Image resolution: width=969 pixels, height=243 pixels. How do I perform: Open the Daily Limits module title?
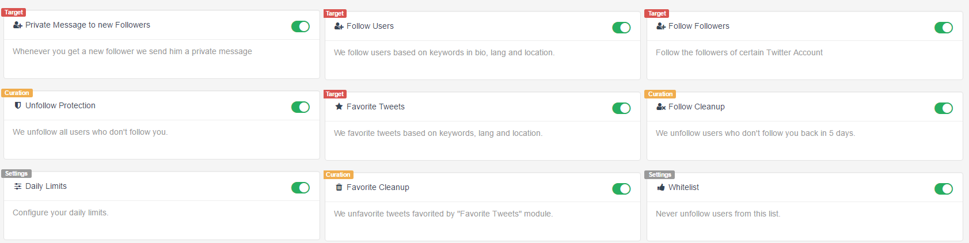click(x=46, y=187)
